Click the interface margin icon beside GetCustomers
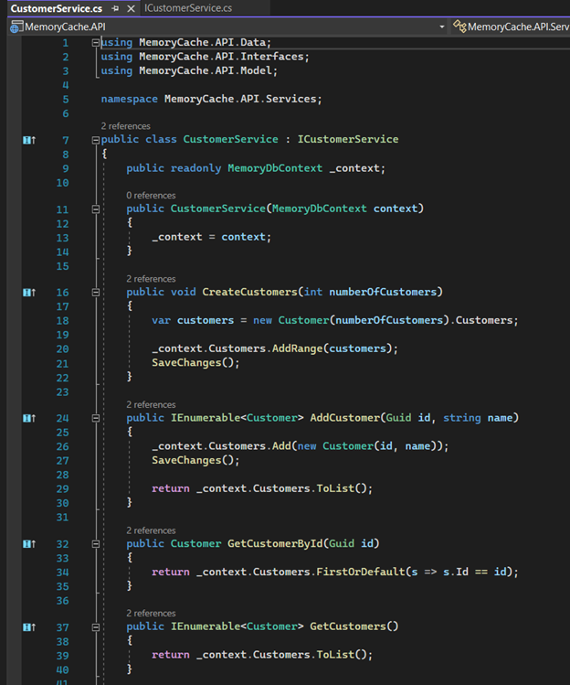 [x=28, y=627]
